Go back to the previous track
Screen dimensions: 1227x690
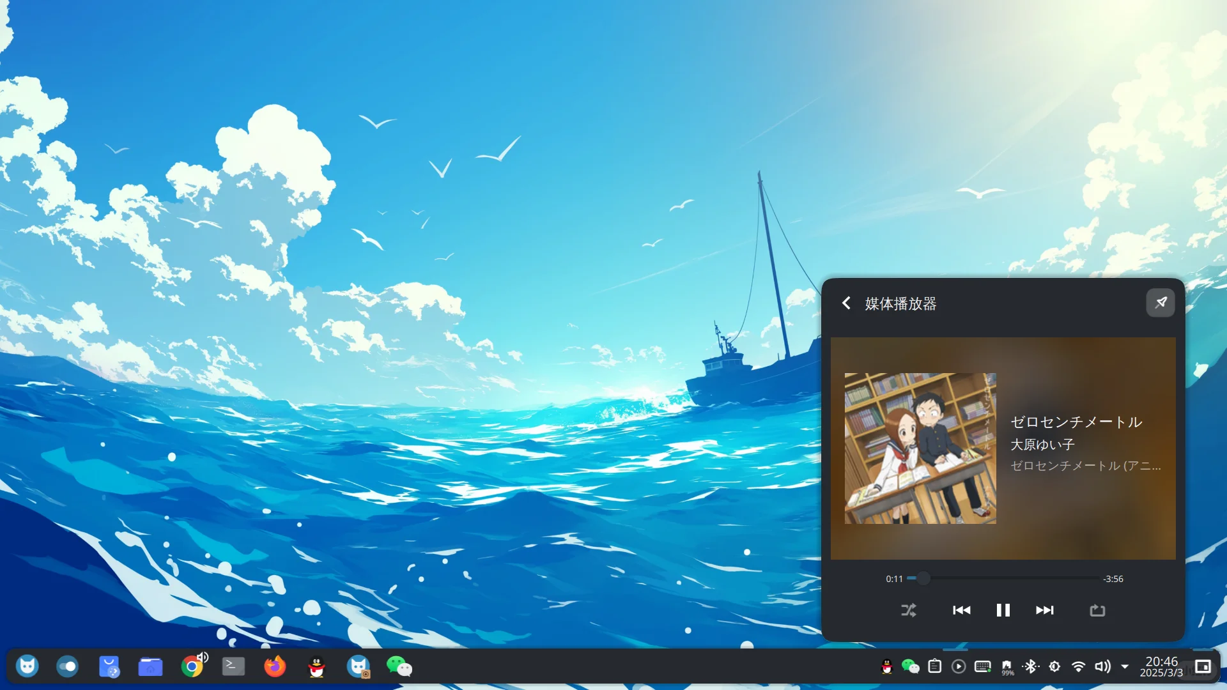point(961,610)
